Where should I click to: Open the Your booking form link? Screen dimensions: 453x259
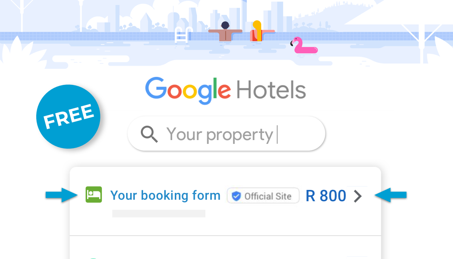tap(165, 196)
